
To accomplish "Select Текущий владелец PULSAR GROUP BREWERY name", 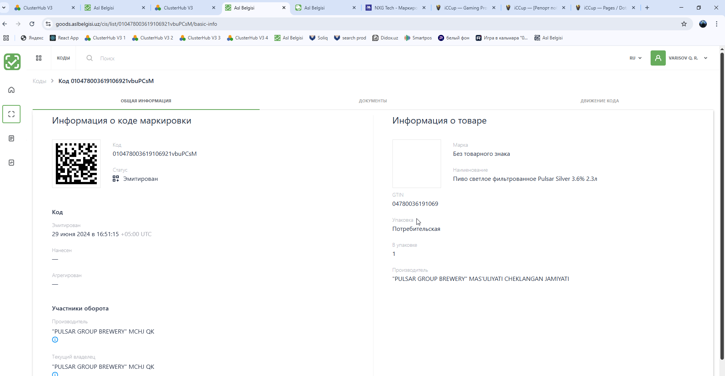I will point(103,367).
